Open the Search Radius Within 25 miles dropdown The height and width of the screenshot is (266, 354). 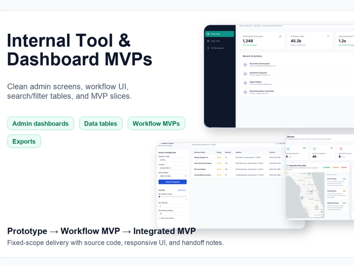172,176
